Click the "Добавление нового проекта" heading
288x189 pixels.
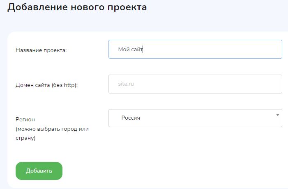tap(77, 7)
